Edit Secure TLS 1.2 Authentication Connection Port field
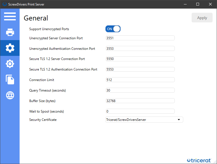The height and width of the screenshot is (164, 217). pyautogui.click(x=140, y=69)
